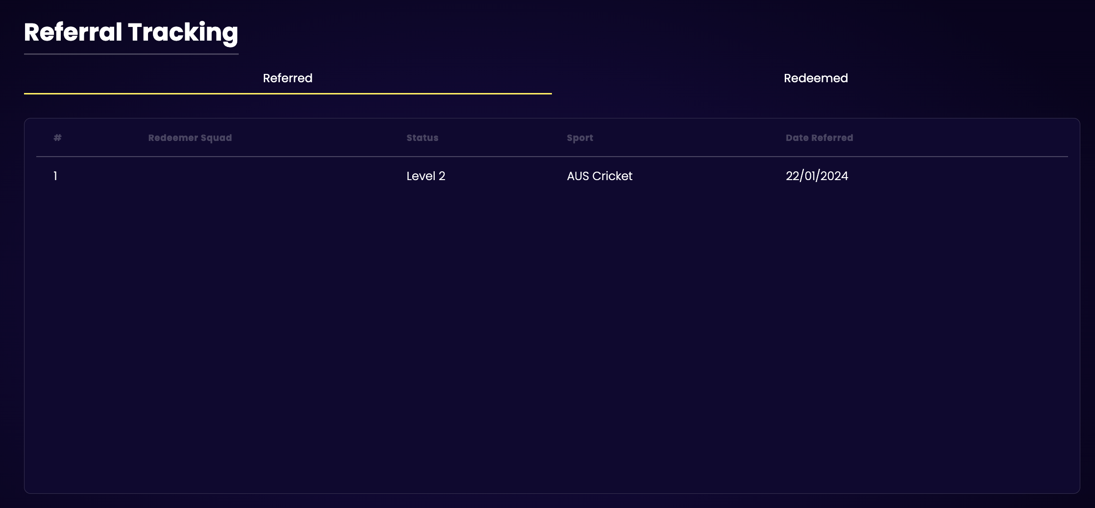The width and height of the screenshot is (1095, 508).
Task: Click the blank space right of Date Referred header
Action: pos(961,138)
